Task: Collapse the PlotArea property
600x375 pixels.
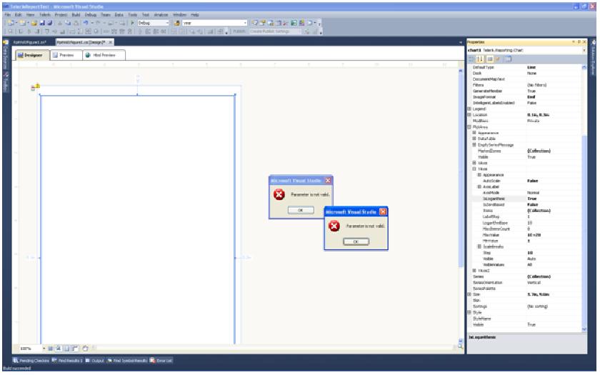Action: point(469,127)
